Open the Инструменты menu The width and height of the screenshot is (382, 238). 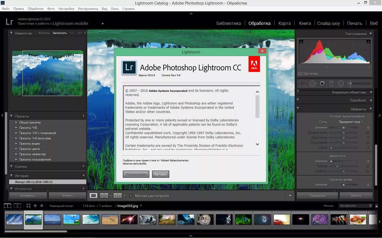[x=88, y=9]
